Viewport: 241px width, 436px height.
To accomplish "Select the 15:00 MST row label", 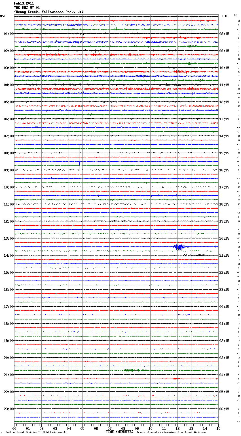I will [9, 273].
